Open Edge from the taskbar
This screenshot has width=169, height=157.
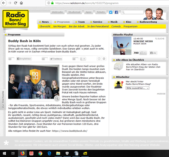[49, 153]
